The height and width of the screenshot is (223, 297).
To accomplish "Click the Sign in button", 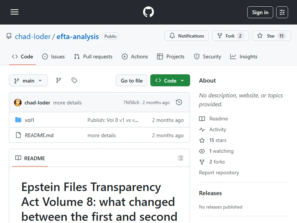I will pos(260,12).
